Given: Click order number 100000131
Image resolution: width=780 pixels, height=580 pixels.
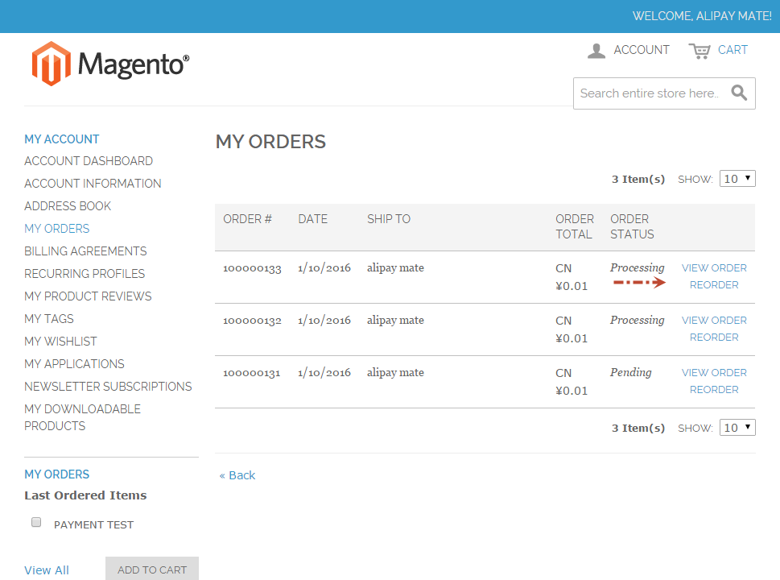Looking at the screenshot, I should tap(252, 373).
